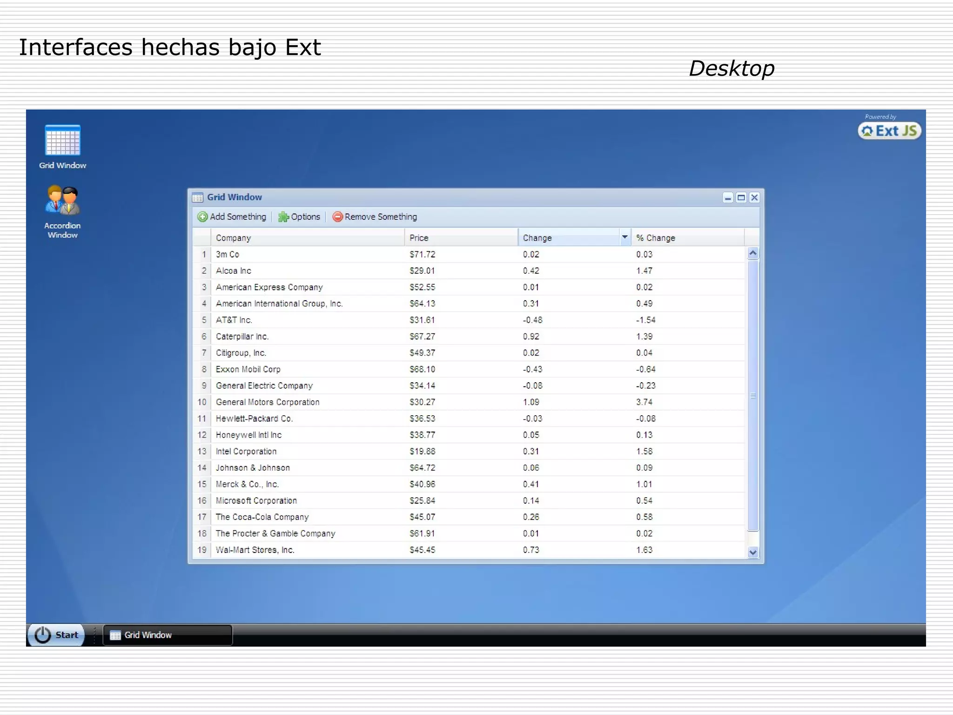Click grid scrollbar down arrow
953x715 pixels.
(753, 552)
